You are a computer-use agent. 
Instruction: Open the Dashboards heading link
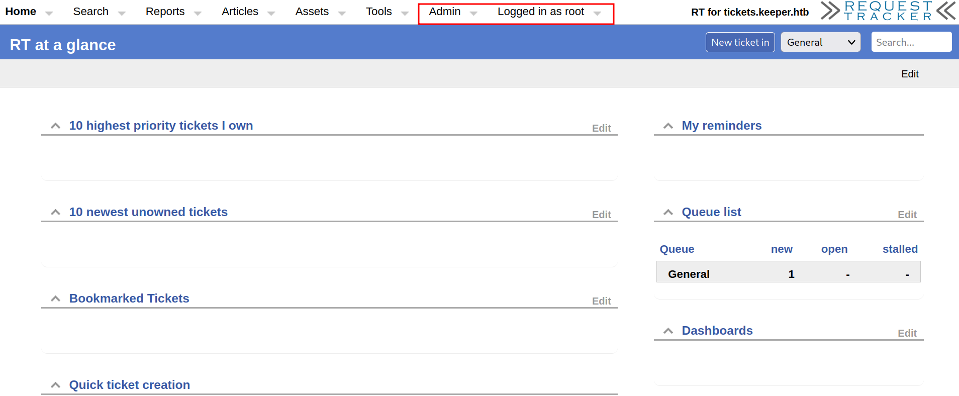717,331
